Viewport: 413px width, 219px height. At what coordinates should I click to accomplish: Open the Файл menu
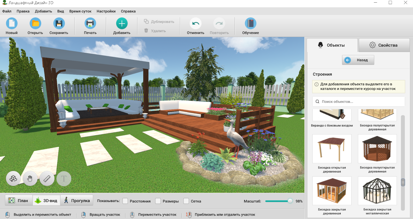tap(7, 11)
